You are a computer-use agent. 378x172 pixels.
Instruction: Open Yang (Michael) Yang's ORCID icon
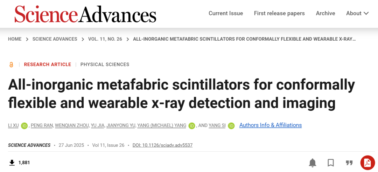(192, 125)
